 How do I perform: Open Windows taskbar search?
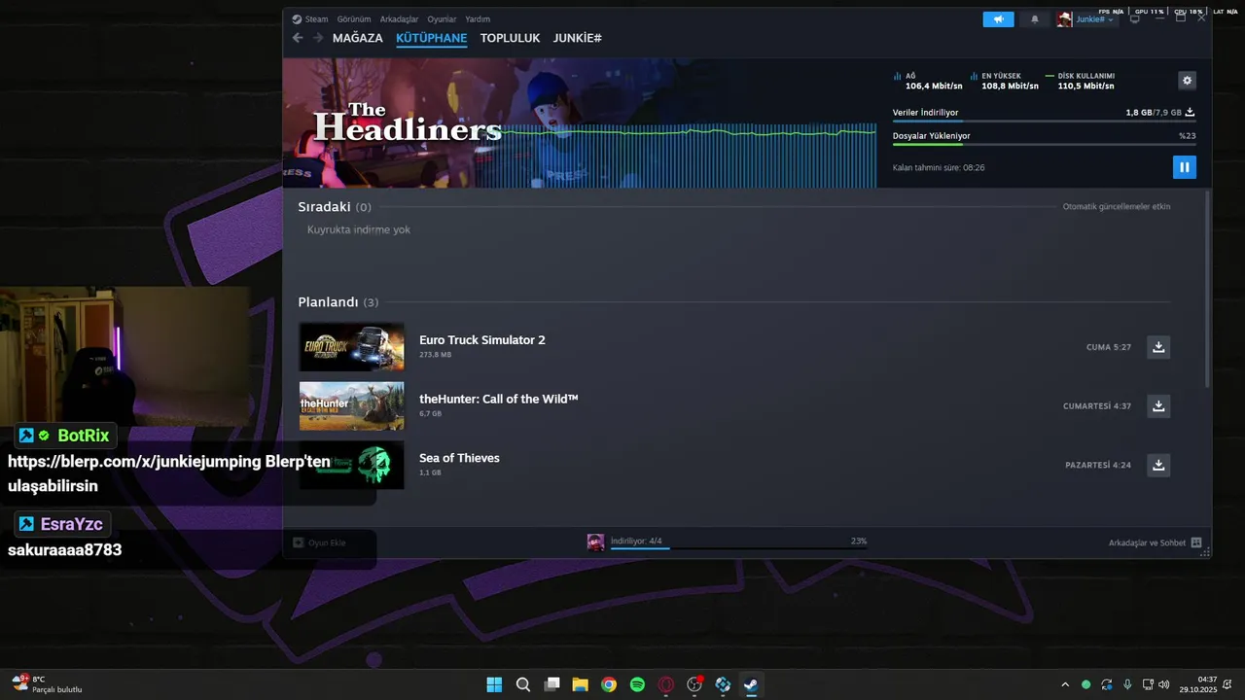tap(523, 684)
